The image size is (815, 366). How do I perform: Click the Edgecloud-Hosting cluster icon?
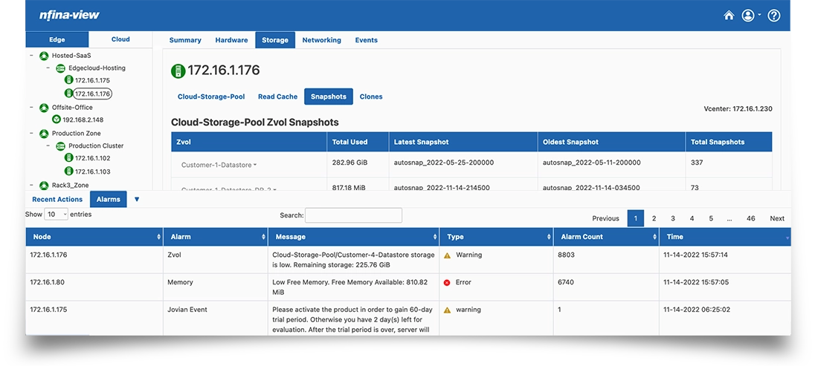[61, 68]
